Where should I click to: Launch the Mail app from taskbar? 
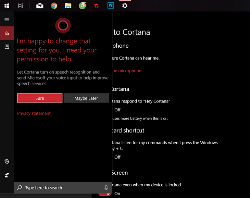click(40, 6)
